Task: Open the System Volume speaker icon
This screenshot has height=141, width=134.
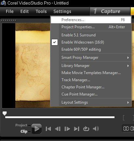Action: tap(96, 129)
